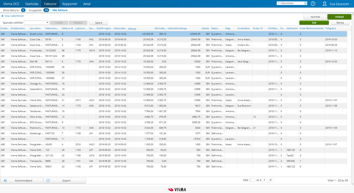Screen dimensions: 354x193
Task: Open the Kolumnväljare column chooser
Action: (x=22, y=181)
